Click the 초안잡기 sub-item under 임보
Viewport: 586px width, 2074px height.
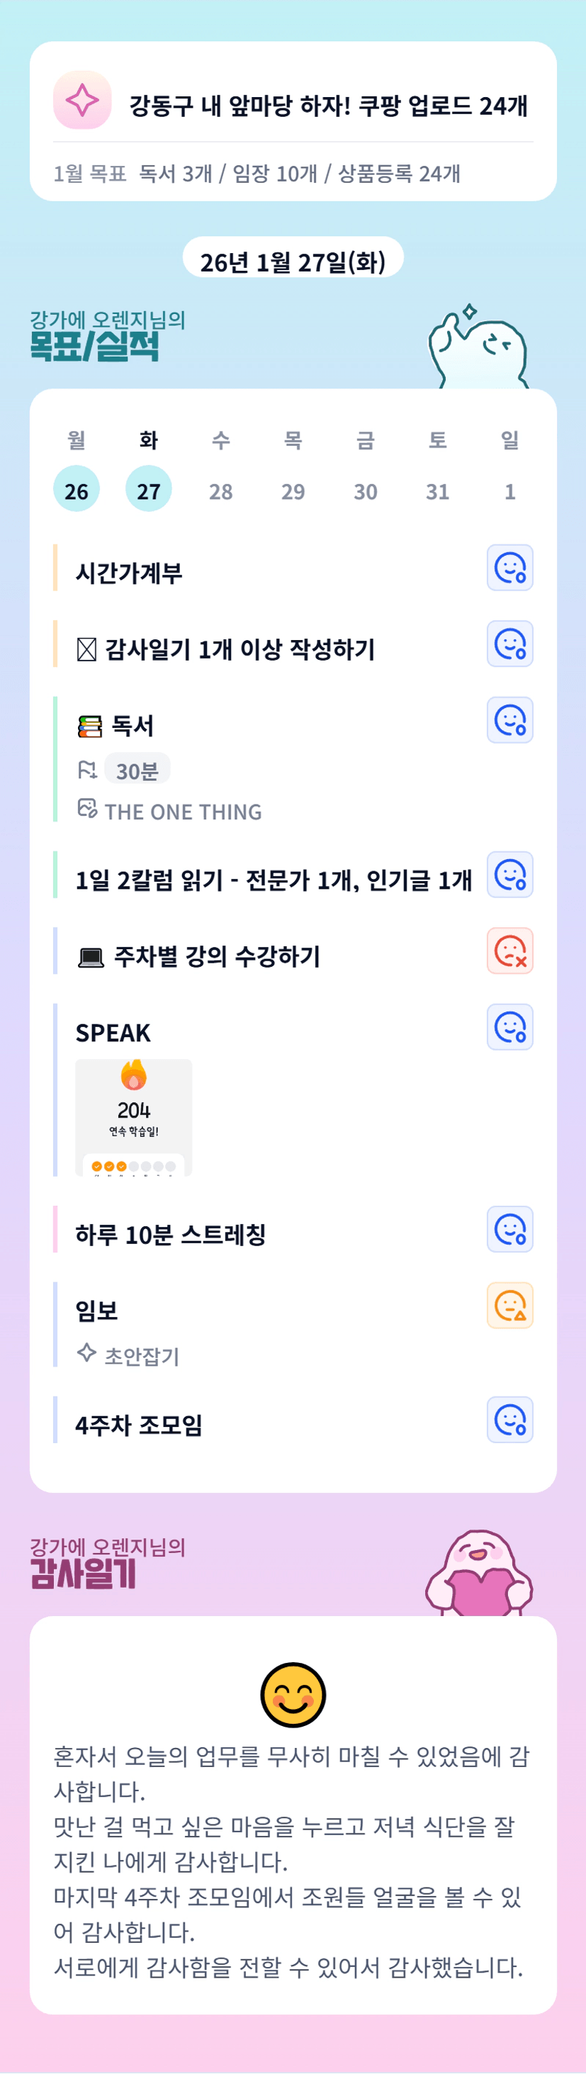(x=142, y=1356)
